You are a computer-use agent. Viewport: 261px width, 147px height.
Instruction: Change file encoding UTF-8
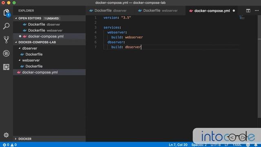[216, 145]
